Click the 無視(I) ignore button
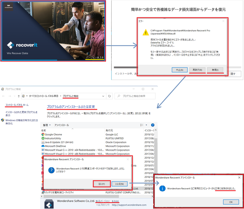This screenshot has height=209, width=244. (215, 70)
